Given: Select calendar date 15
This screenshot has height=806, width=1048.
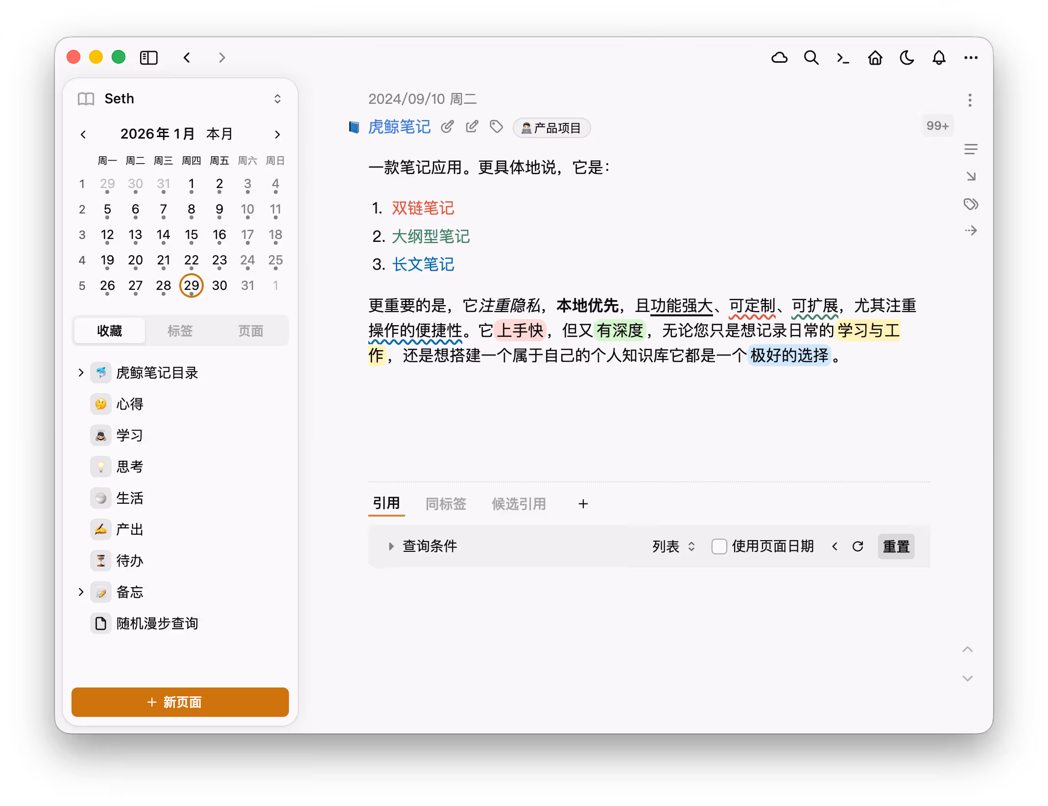Looking at the screenshot, I should tap(191, 235).
